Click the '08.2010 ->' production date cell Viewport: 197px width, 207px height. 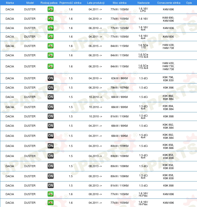pyautogui.click(x=95, y=194)
